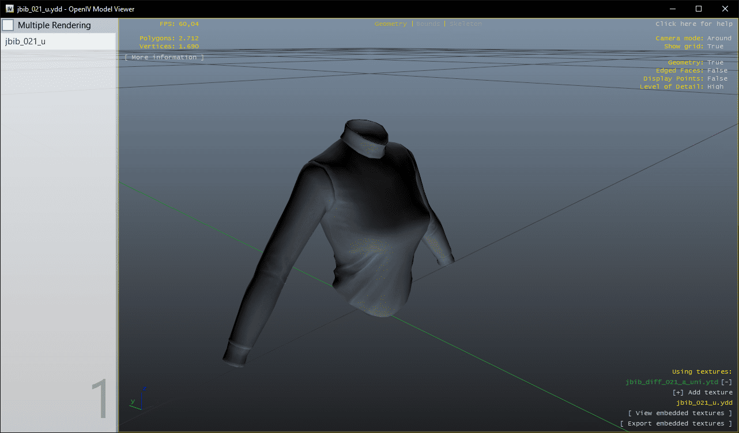Click the OpenIV app icon in title bar
The height and width of the screenshot is (433, 739).
point(9,9)
